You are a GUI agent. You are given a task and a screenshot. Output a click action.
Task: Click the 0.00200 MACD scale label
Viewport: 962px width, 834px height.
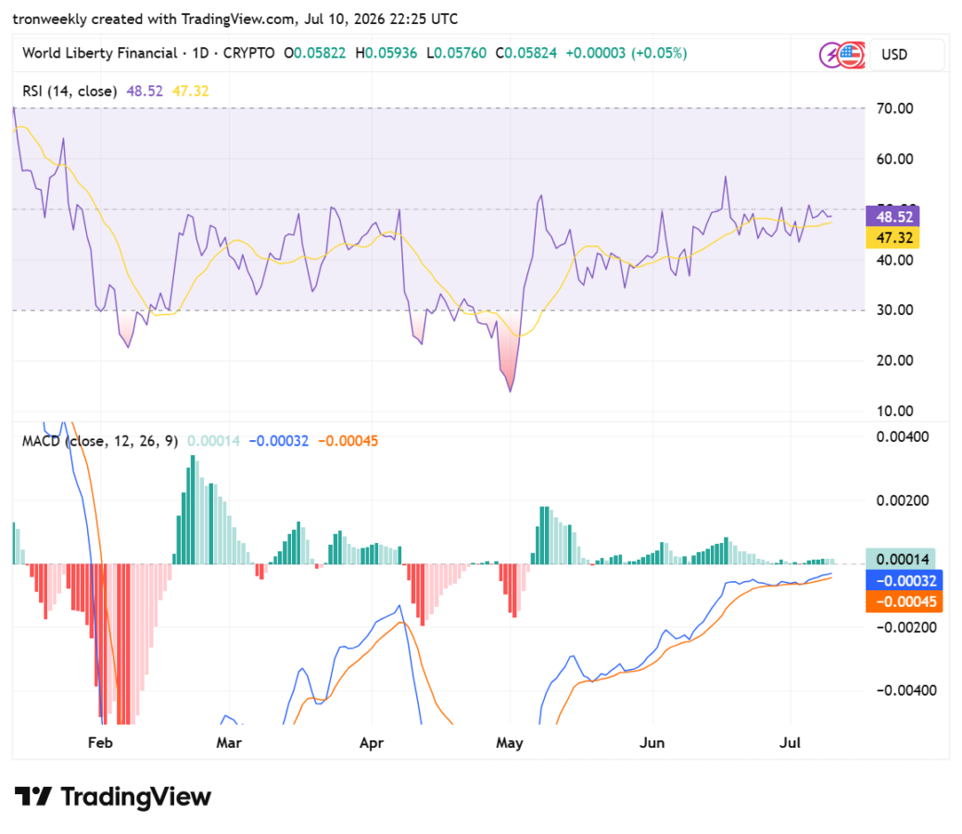[903, 500]
